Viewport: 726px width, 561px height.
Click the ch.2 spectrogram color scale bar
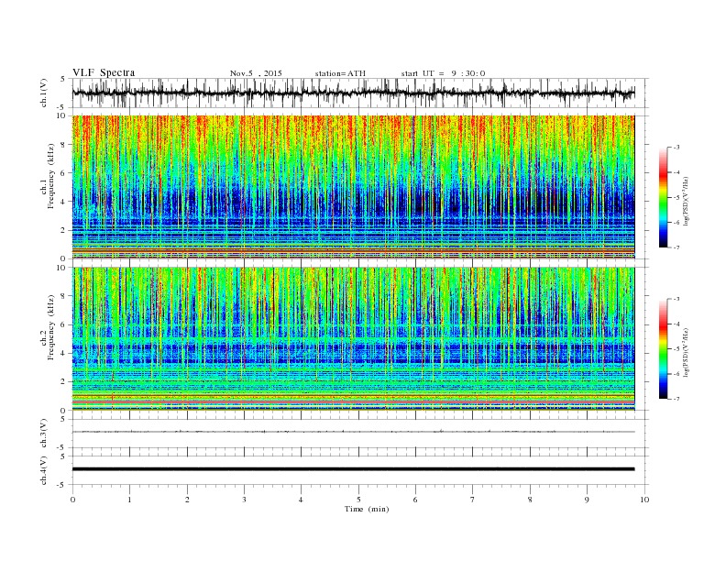point(663,348)
